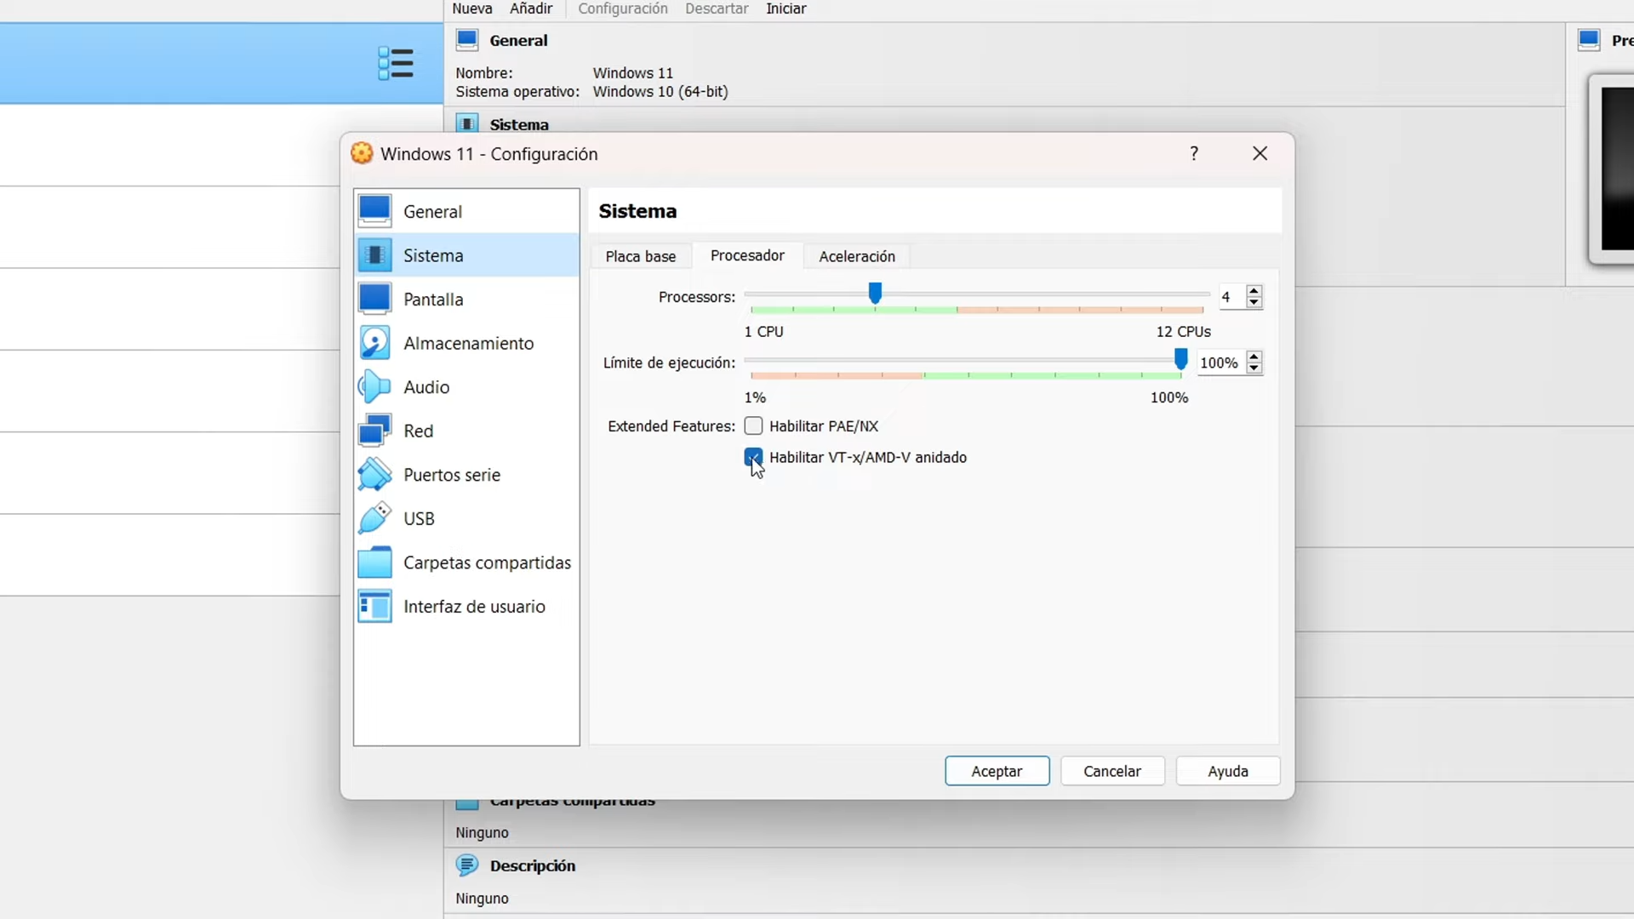This screenshot has width=1634, height=919.
Task: Open Ayuda from the dialog
Action: [1228, 770]
